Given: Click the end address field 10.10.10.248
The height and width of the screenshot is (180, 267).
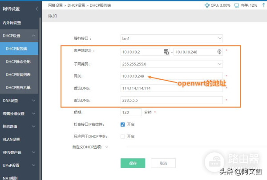Looking at the screenshot, I should click(198, 52).
